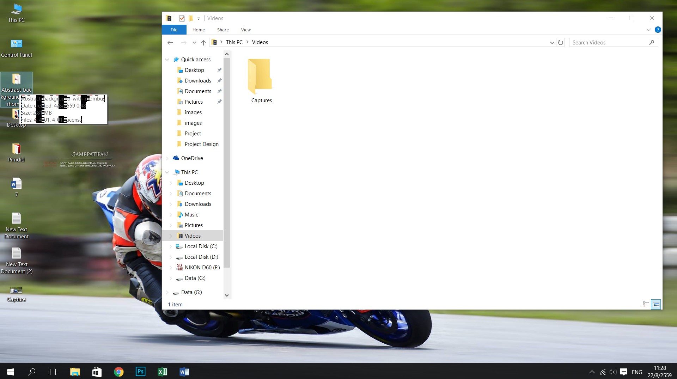Click the Help question mark icon
The width and height of the screenshot is (677, 379).
click(x=658, y=30)
